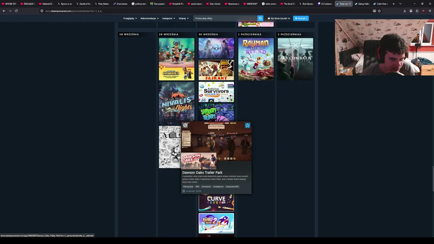
Task: Click the Dawson Oaks logo image in popup
Action: pyautogui.click(x=199, y=161)
